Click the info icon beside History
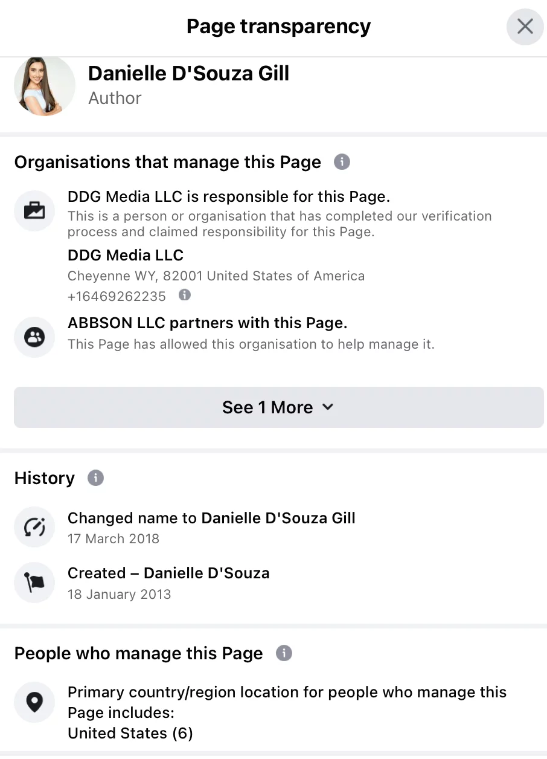 pos(95,478)
